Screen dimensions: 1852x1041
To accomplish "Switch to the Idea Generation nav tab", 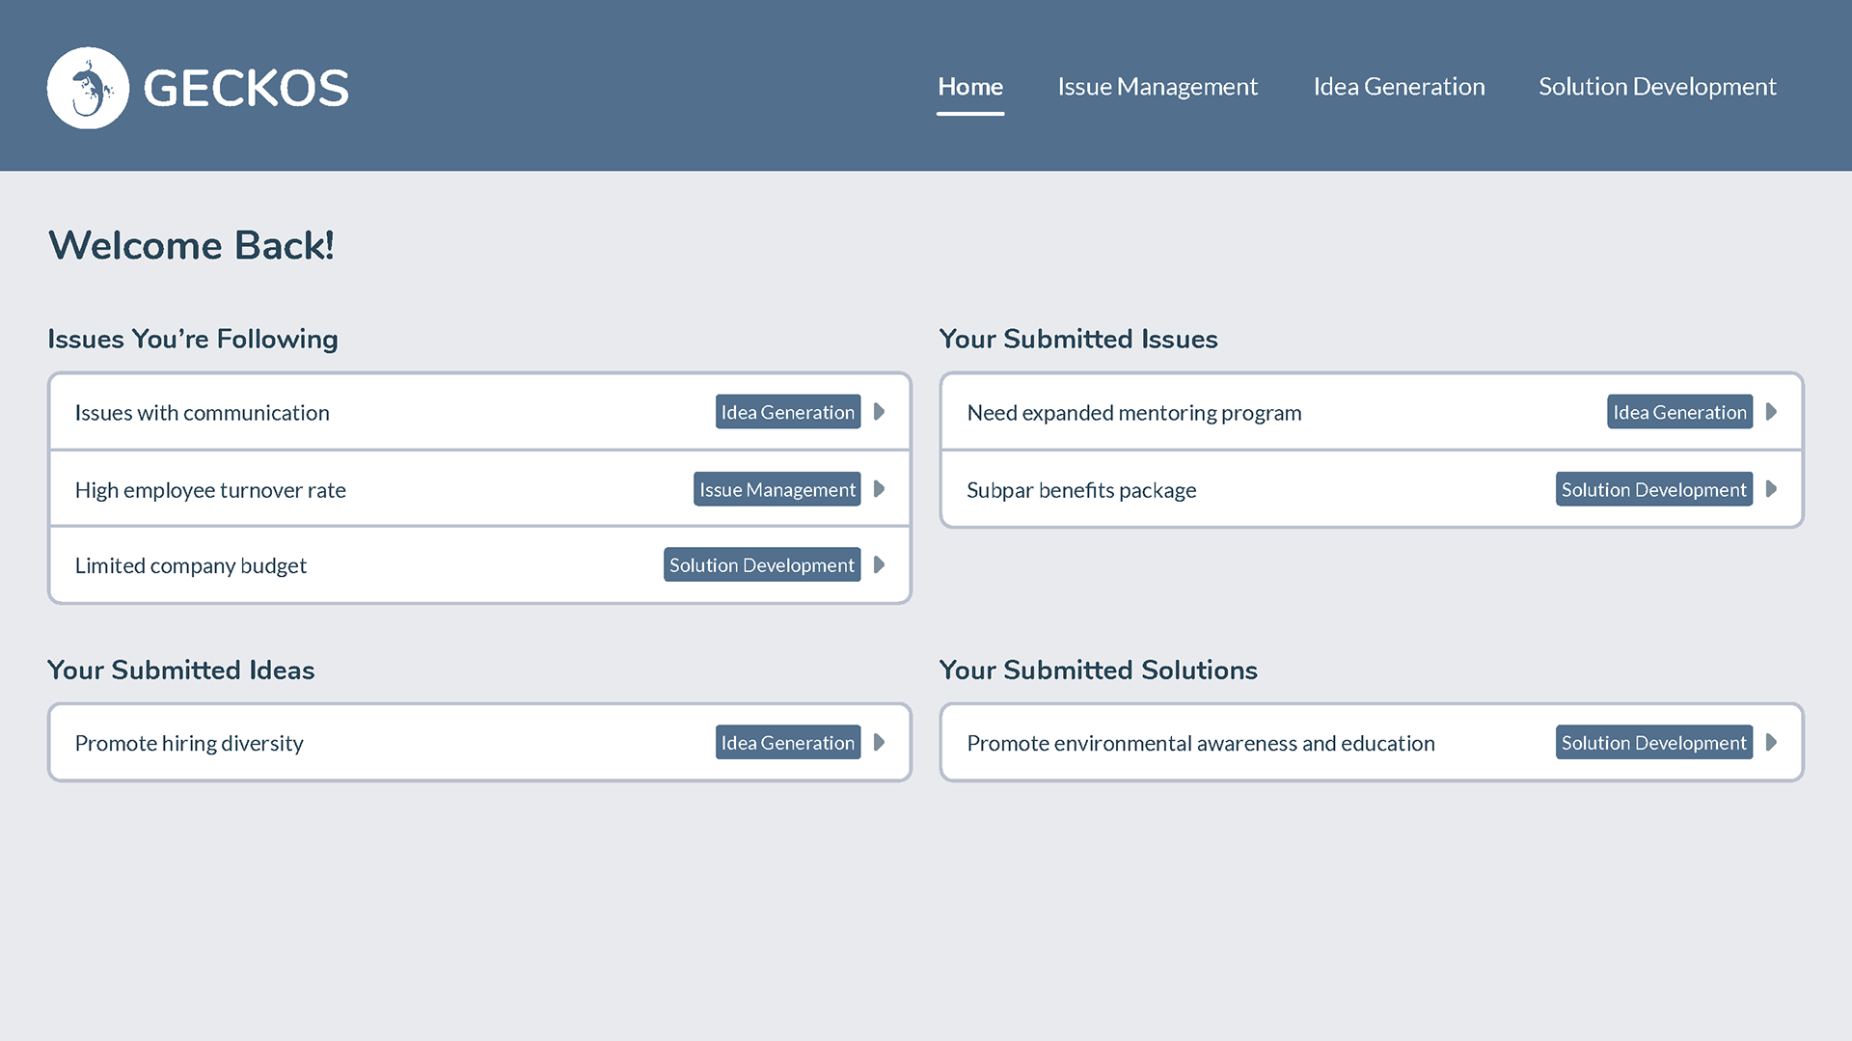I will pos(1399,87).
